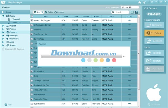
Task: Uncheck Through The Wire checkbox
Action: pyautogui.click(x=32, y=81)
